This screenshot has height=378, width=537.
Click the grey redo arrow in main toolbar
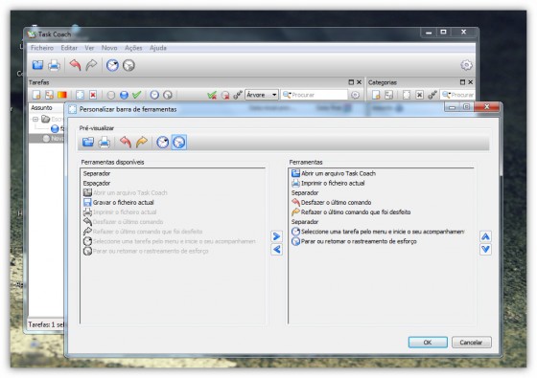tap(91, 65)
